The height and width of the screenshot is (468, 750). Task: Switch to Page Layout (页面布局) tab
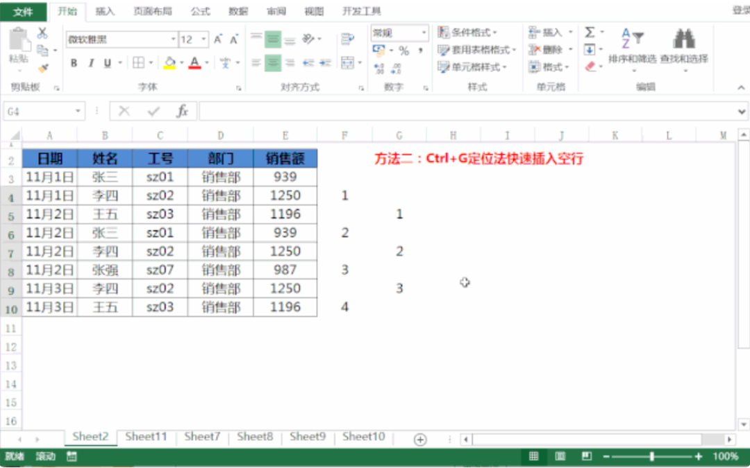coord(152,12)
